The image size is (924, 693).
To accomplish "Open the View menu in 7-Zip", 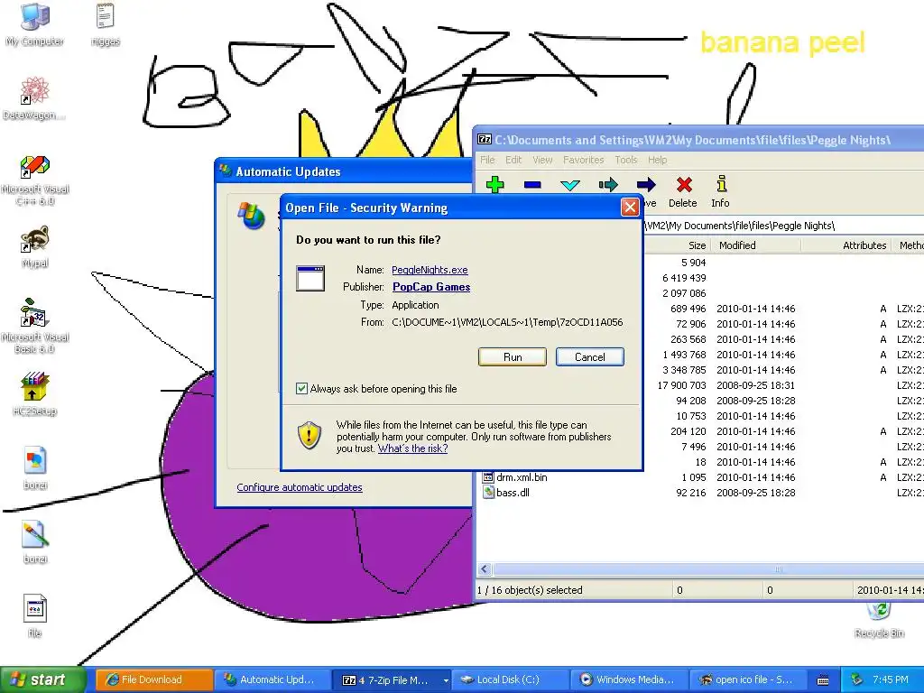I will pyautogui.click(x=542, y=160).
